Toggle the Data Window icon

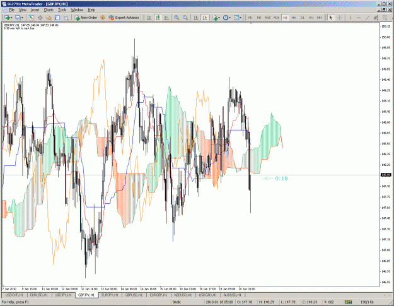(40, 18)
